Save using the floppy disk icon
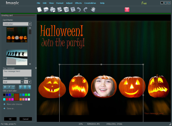 point(60,10)
